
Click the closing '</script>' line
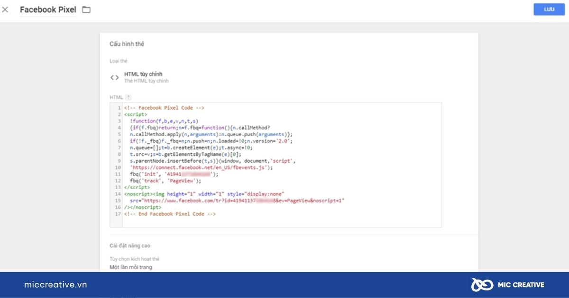coord(137,187)
